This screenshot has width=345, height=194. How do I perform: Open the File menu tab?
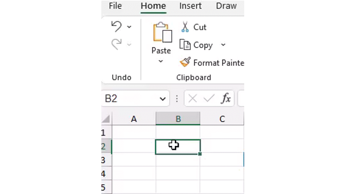pyautogui.click(x=115, y=6)
